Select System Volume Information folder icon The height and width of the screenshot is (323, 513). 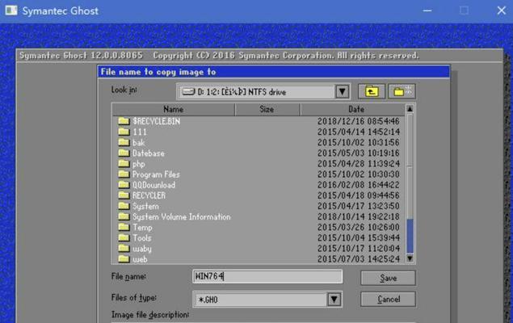pos(124,216)
